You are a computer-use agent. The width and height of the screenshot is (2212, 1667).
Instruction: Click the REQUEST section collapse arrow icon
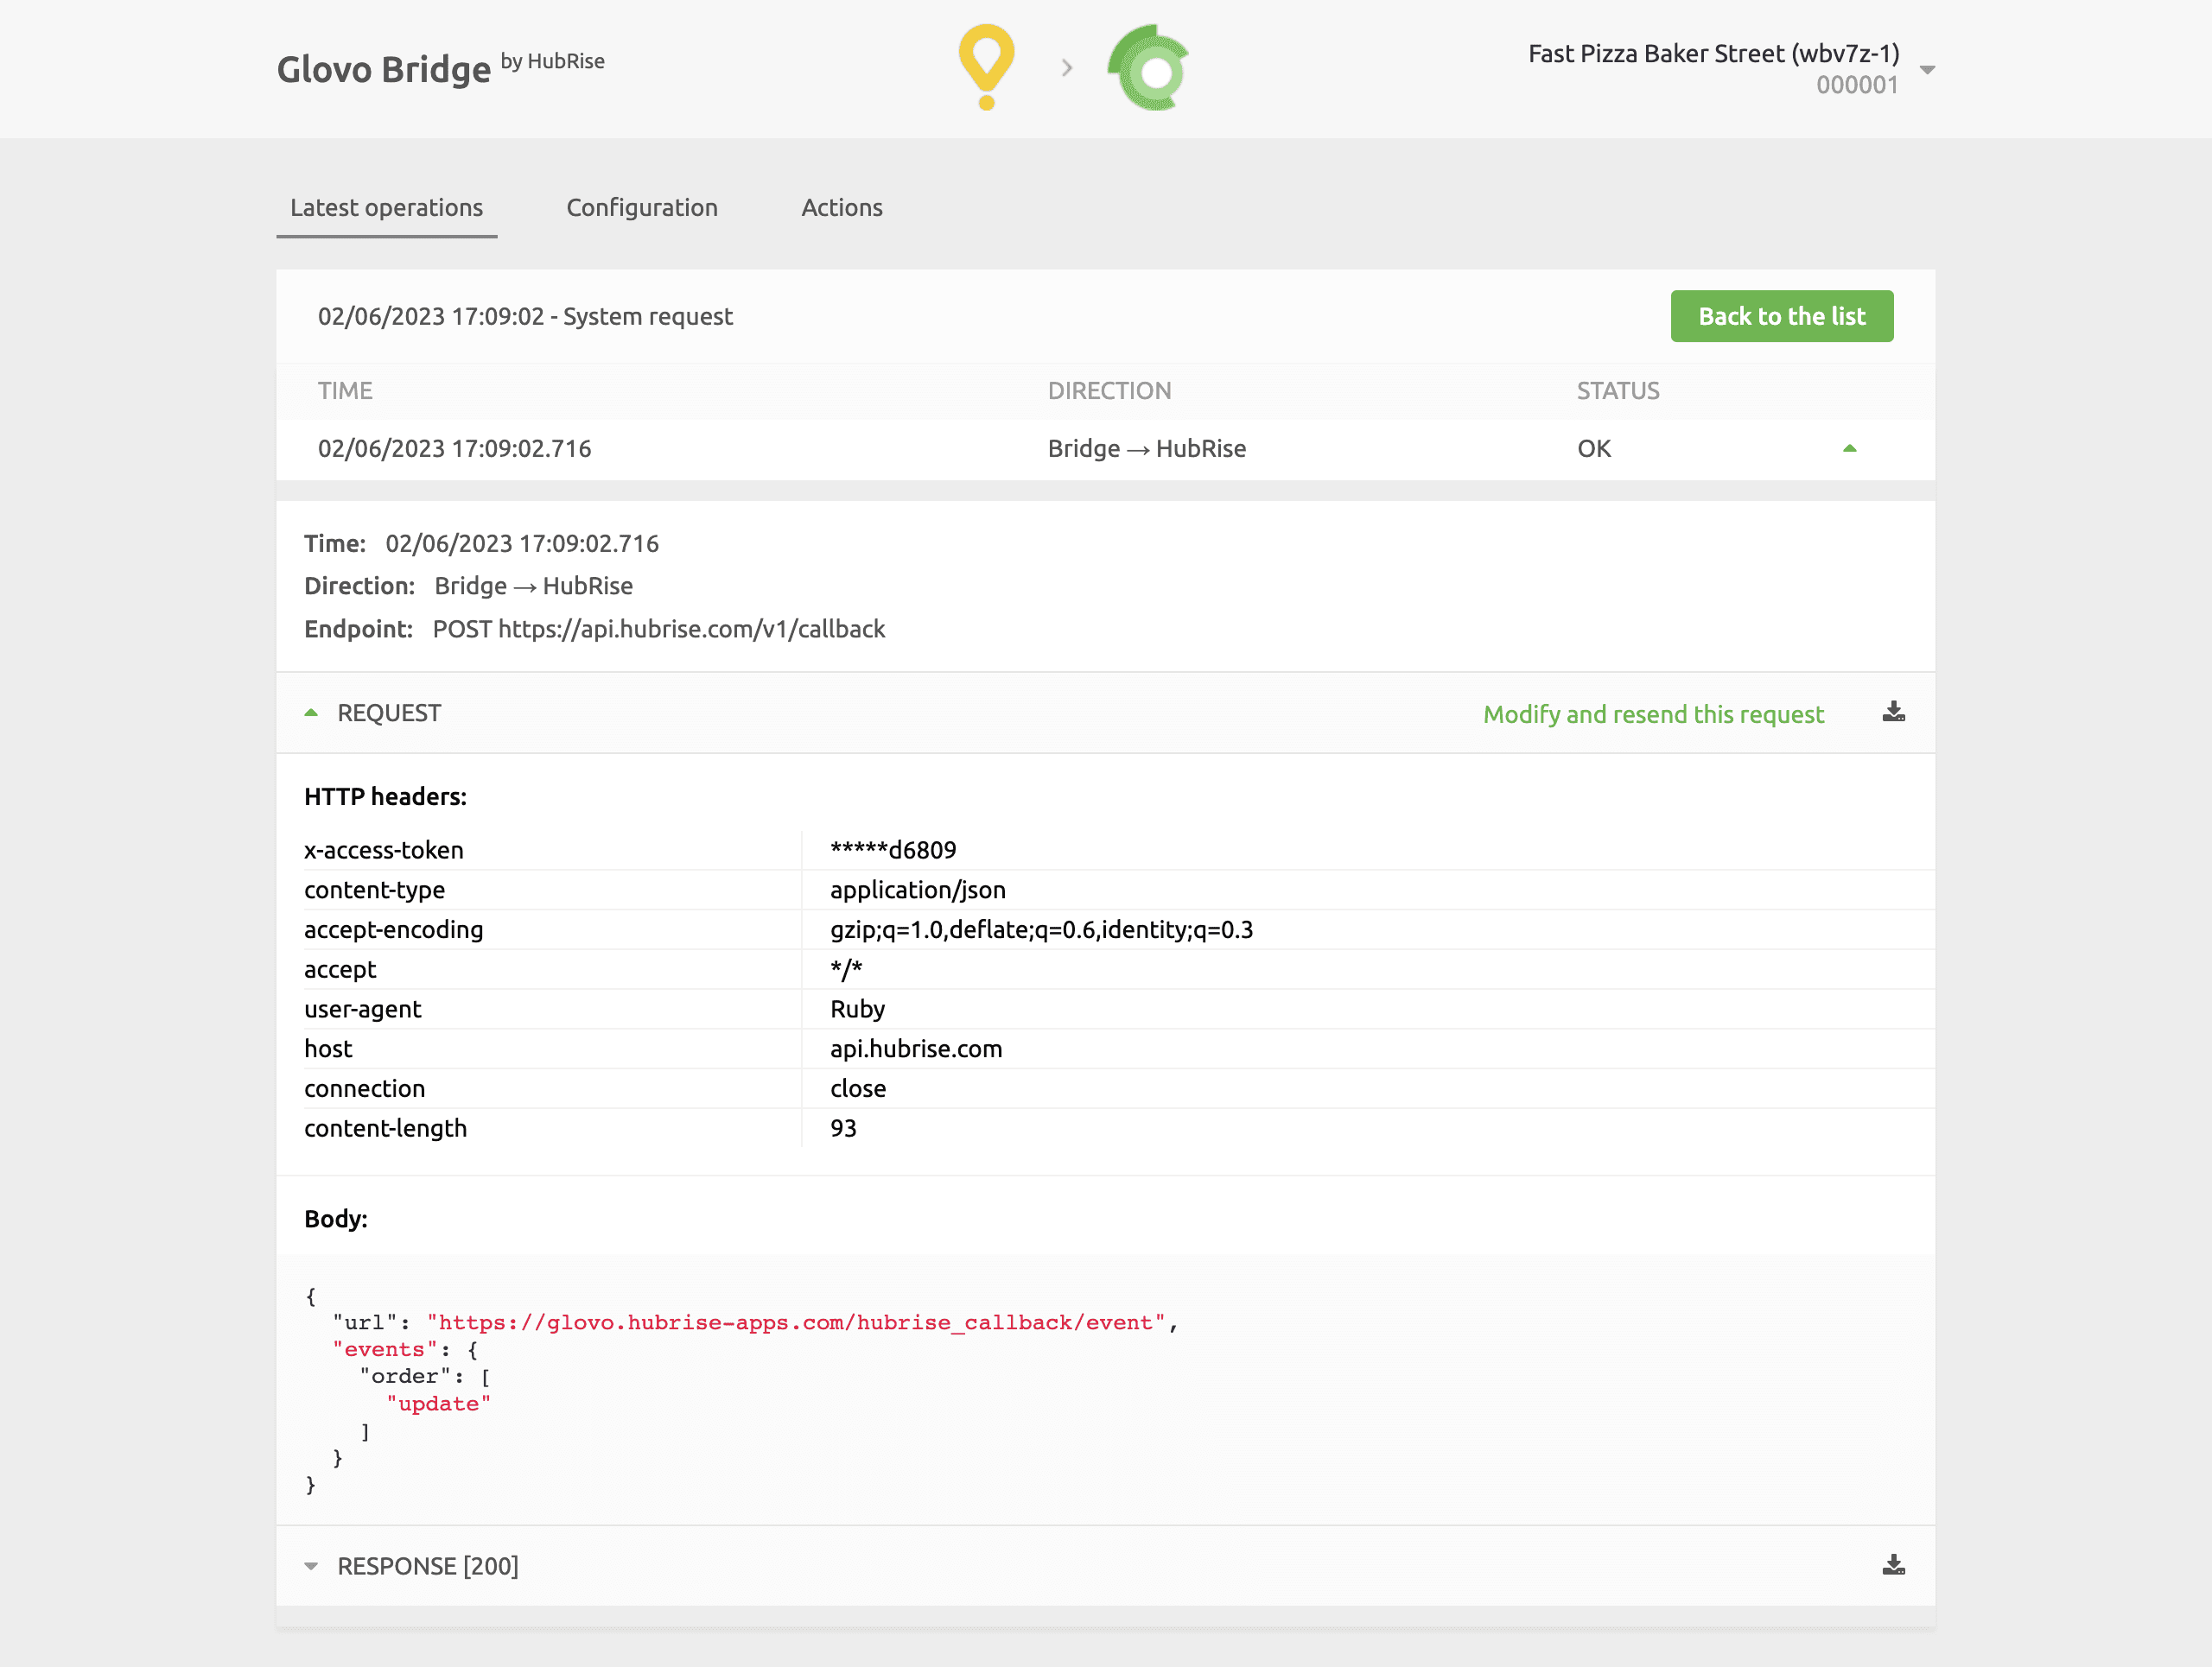pyautogui.click(x=312, y=713)
